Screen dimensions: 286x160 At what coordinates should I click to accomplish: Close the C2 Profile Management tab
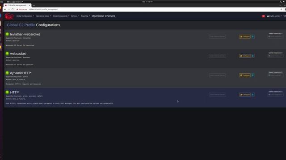pyautogui.click(x=29, y=5)
